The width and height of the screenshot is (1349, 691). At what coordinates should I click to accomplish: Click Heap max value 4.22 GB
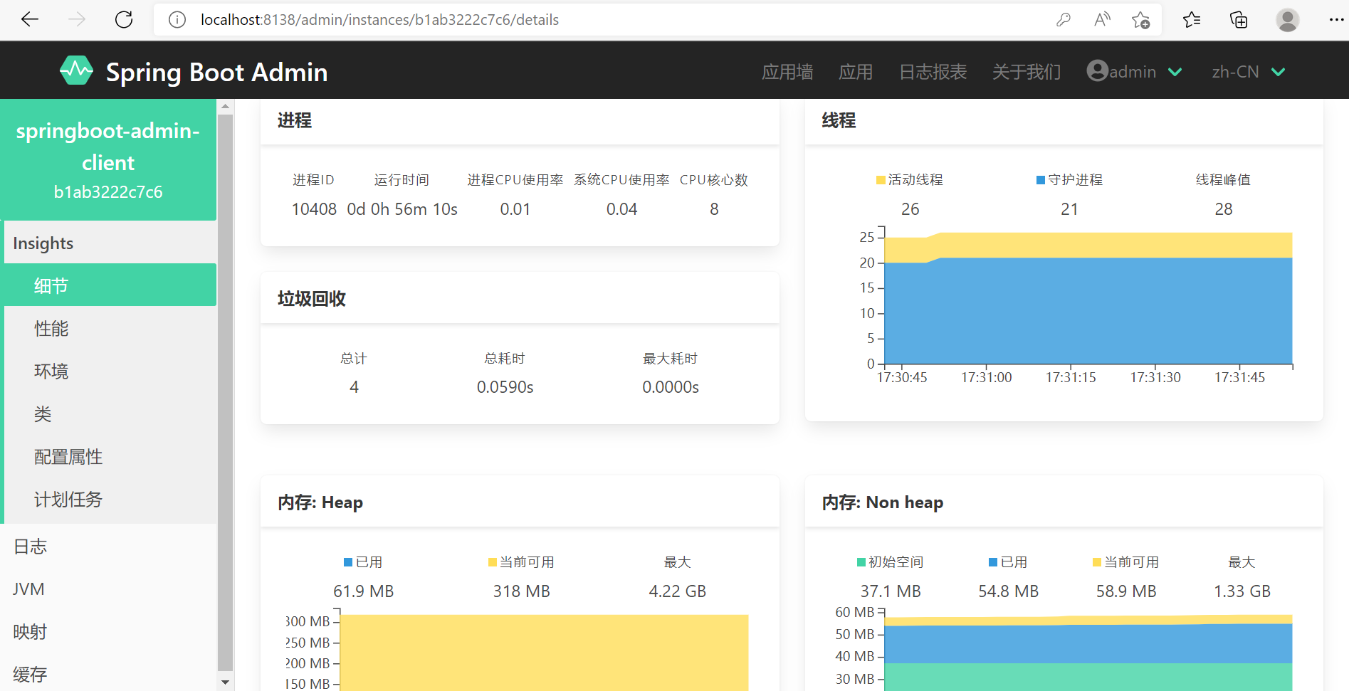coord(678,591)
